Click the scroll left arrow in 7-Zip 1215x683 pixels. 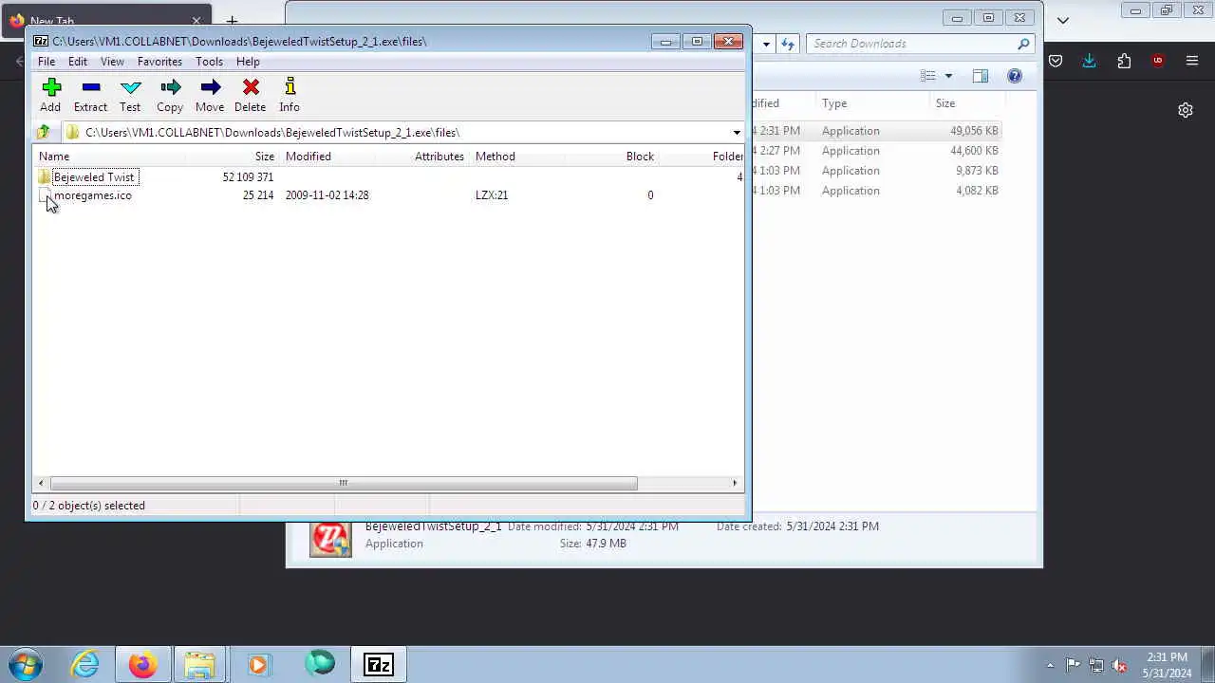pyautogui.click(x=42, y=483)
